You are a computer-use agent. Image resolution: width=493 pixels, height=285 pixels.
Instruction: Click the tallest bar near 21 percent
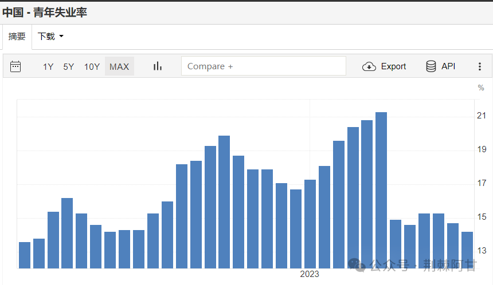pyautogui.click(x=381, y=190)
